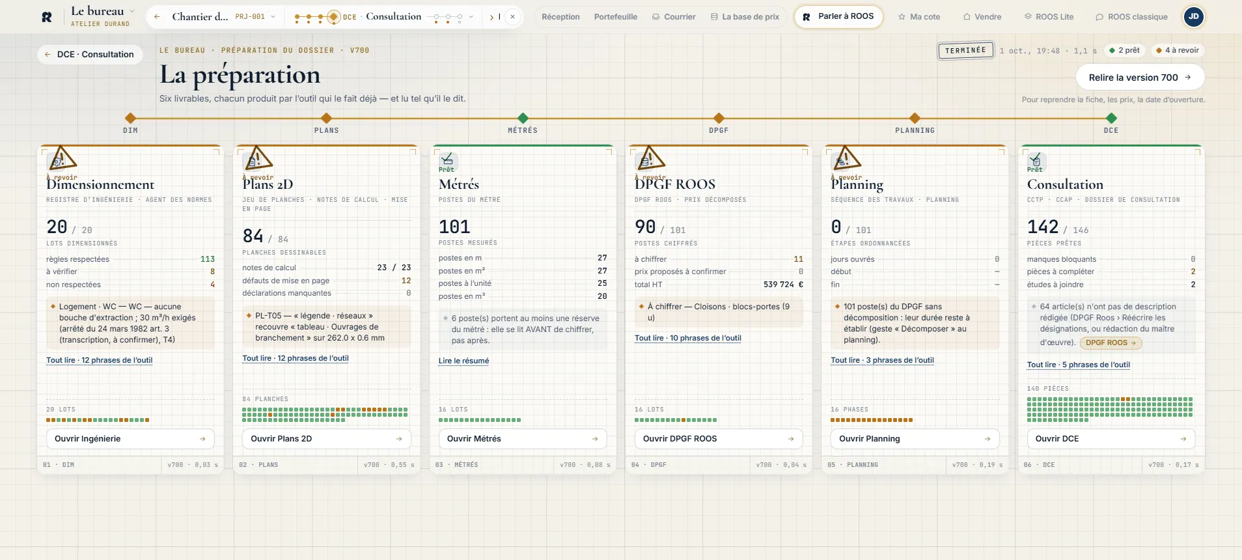
Task: Open 'Tout lire · 3 phrases de l'outil' link
Action: pyautogui.click(x=882, y=360)
